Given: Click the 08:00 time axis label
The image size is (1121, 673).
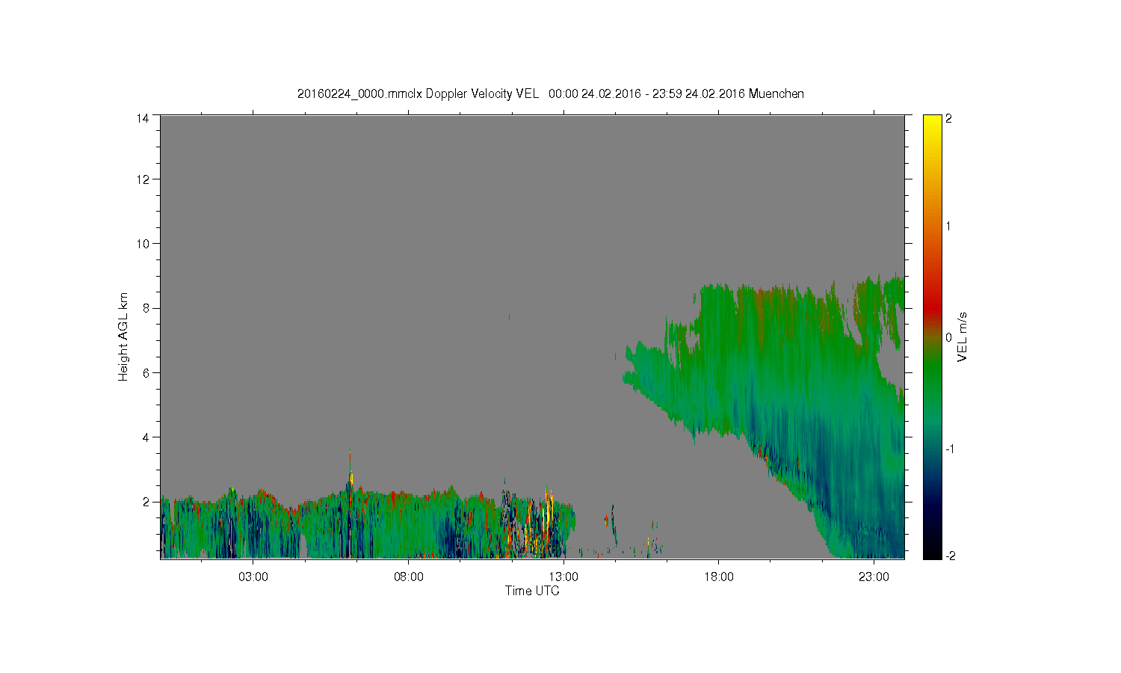Looking at the screenshot, I should tap(409, 577).
